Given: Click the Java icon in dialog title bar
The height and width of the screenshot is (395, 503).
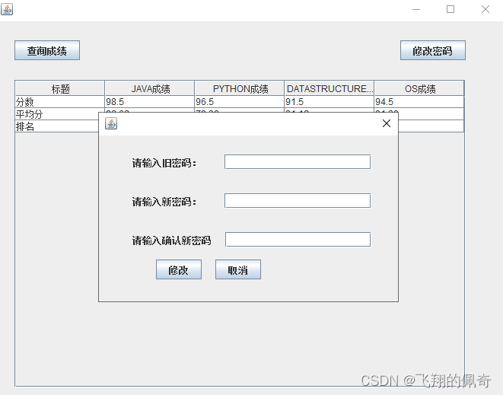Looking at the screenshot, I should coord(111,123).
